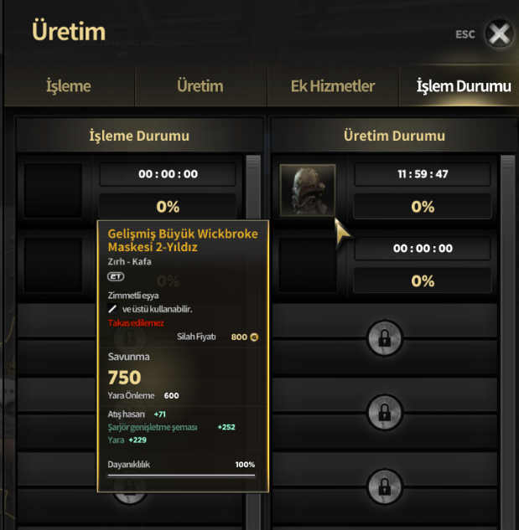This screenshot has width=519, height=530.
Task: Click the first locked production slot padlock
Action: [x=384, y=337]
